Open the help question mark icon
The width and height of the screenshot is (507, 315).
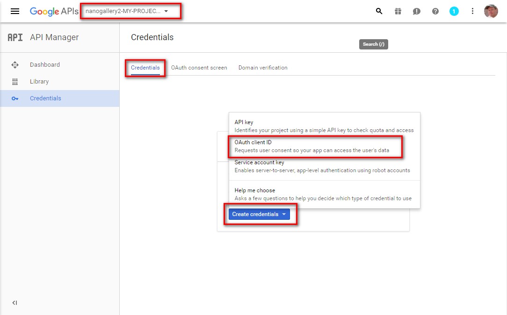point(435,11)
